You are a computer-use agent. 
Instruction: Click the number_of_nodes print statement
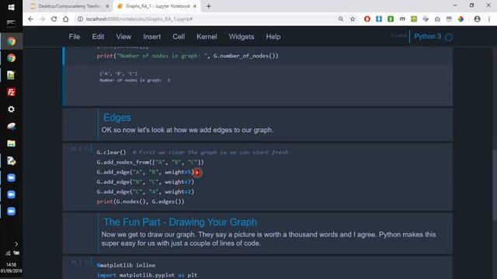(188, 56)
